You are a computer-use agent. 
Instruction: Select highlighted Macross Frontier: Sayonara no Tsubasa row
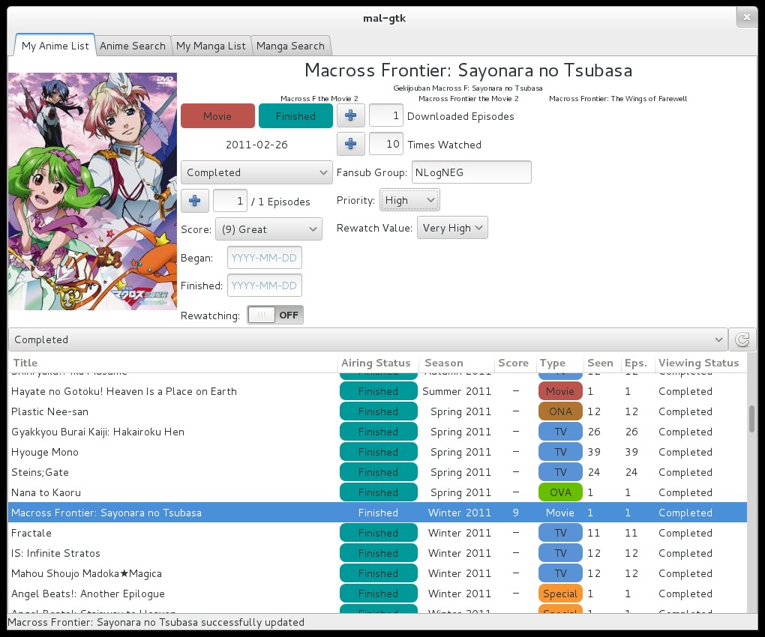(x=377, y=513)
